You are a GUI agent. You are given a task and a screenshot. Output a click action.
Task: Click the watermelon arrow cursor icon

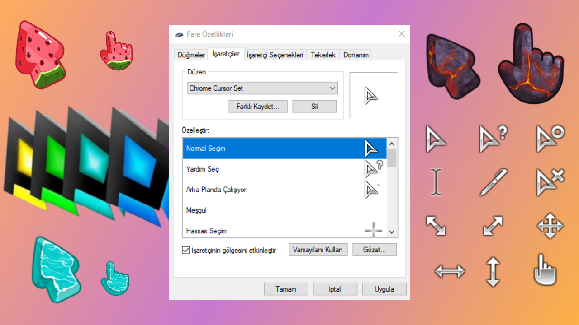coord(39,53)
